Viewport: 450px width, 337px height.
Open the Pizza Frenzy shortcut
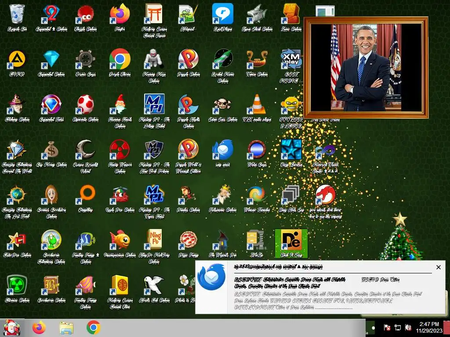click(188, 240)
